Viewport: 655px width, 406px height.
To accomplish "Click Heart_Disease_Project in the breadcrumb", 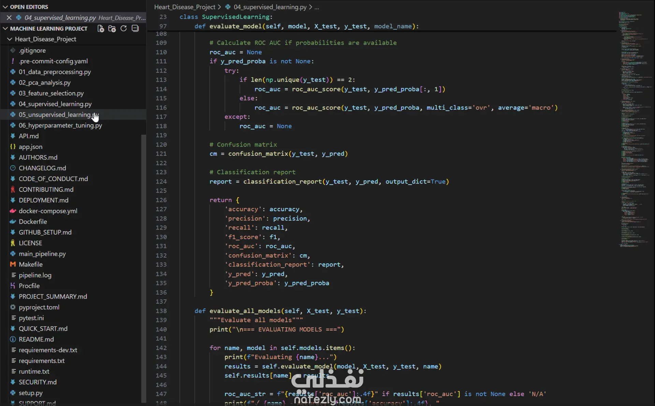I will (185, 7).
